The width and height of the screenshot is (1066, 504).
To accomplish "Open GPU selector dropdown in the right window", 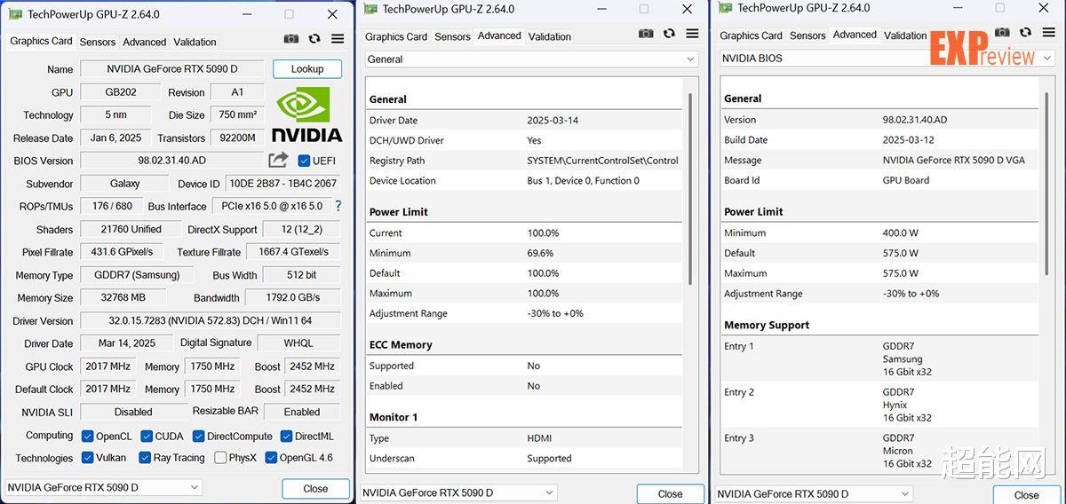I will (814, 493).
